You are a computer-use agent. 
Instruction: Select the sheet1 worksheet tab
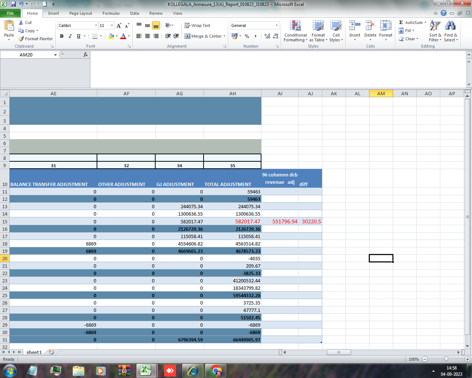point(34,352)
